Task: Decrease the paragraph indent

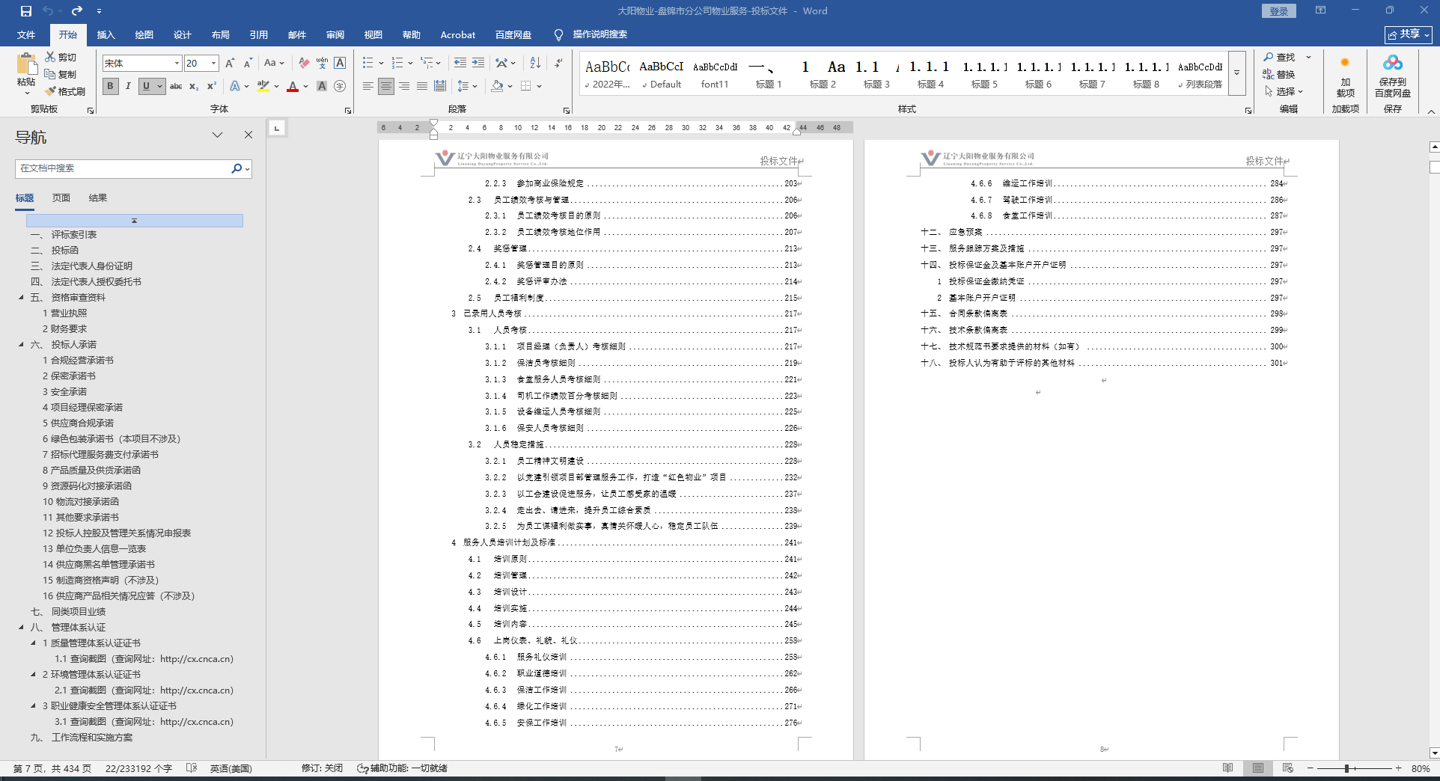Action: pyautogui.click(x=460, y=64)
